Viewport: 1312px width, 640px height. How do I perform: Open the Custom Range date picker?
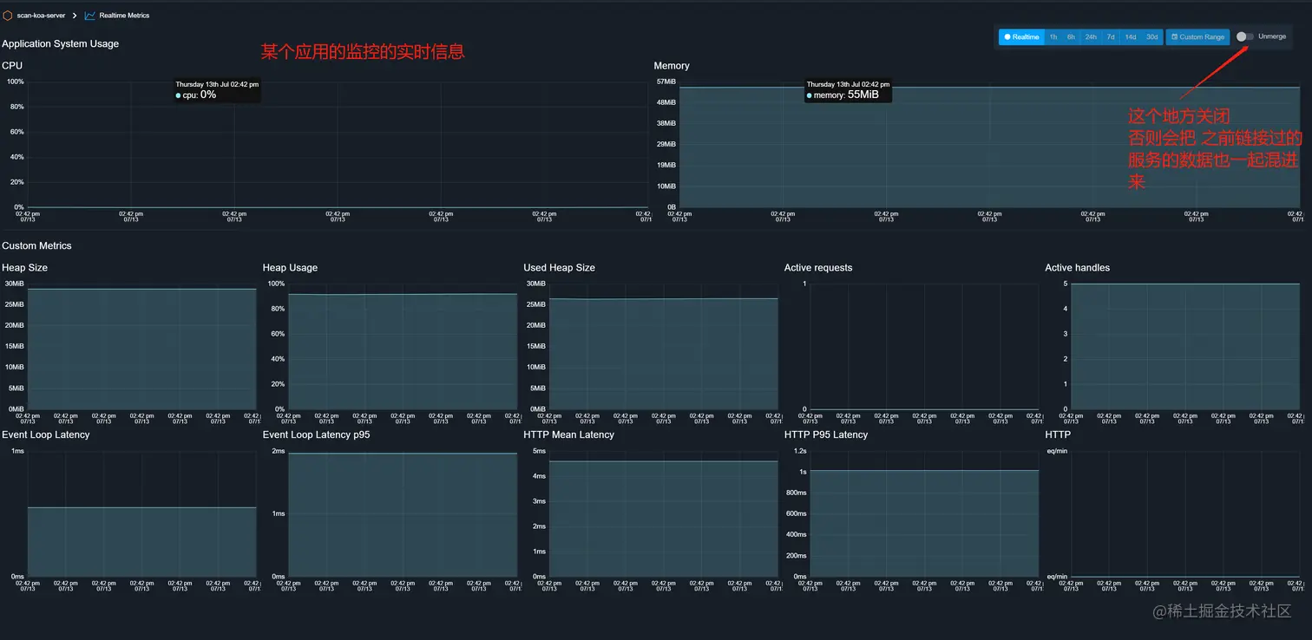(1197, 37)
